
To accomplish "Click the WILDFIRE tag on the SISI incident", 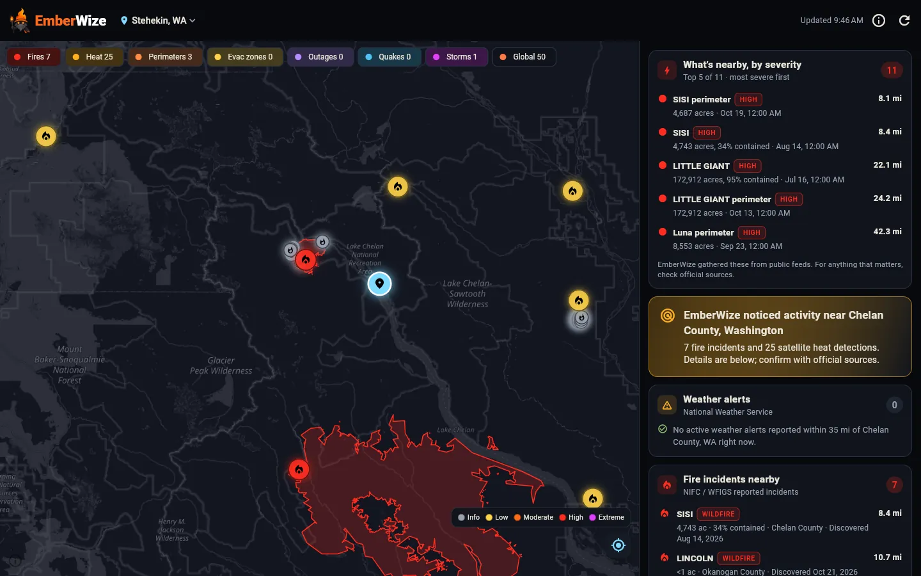I will pos(718,514).
